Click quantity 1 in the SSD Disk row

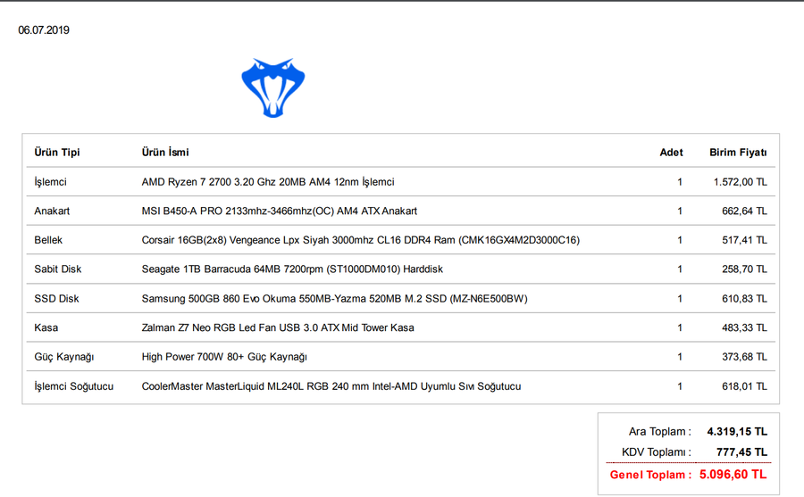coord(680,299)
